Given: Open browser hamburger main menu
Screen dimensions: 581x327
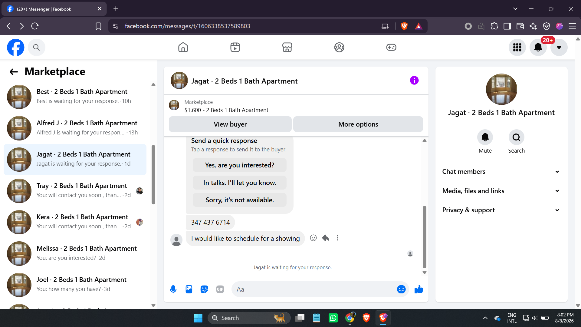Looking at the screenshot, I should point(572,26).
